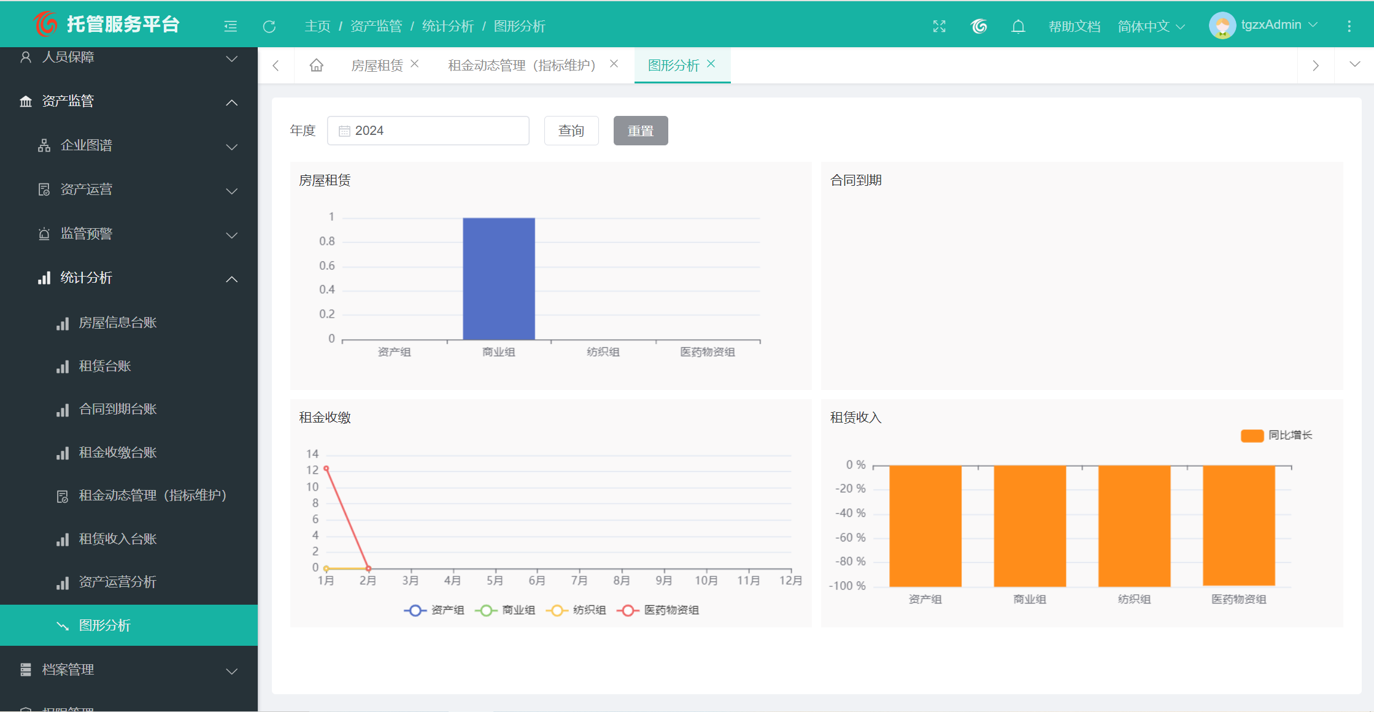Click 资产监管 breadcrumb
This screenshot has height=712, width=1374.
coord(376,26)
